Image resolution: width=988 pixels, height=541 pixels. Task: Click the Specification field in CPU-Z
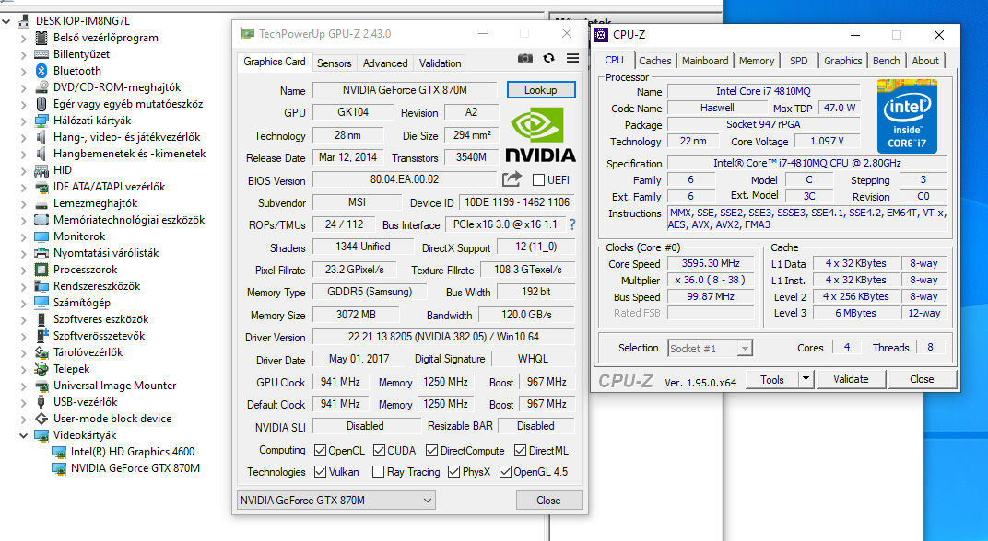806,163
